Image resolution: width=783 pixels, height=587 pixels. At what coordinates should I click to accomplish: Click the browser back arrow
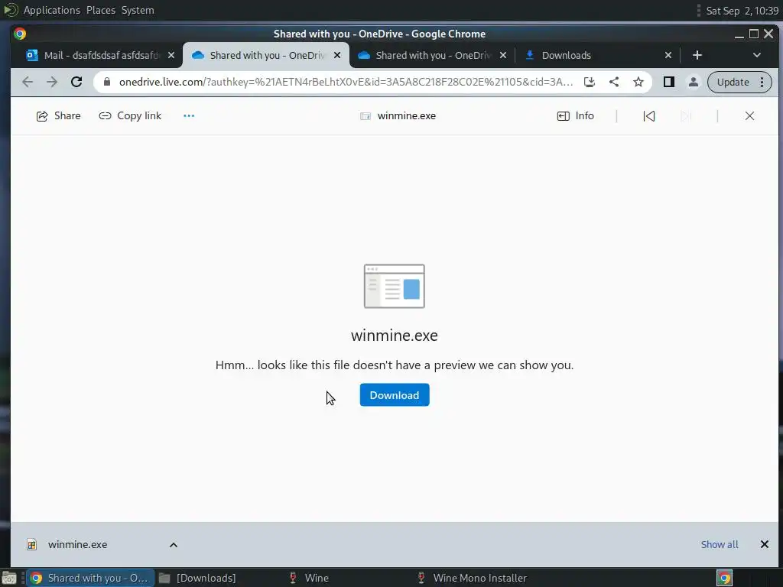point(28,82)
